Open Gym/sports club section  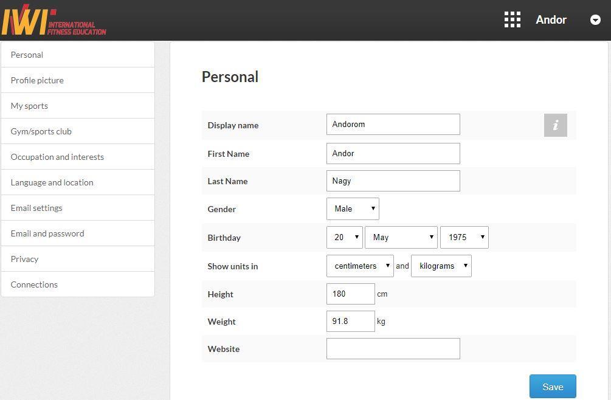tap(78, 131)
